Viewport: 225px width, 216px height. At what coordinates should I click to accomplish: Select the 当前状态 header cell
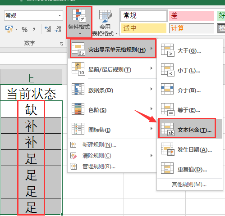click(31, 93)
